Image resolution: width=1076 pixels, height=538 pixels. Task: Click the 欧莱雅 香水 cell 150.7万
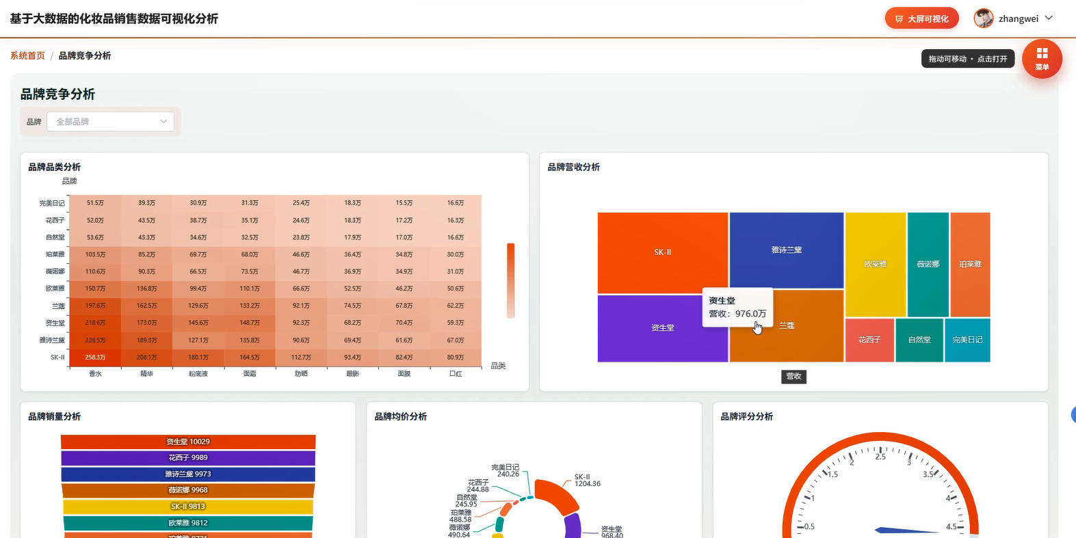pyautogui.click(x=95, y=289)
